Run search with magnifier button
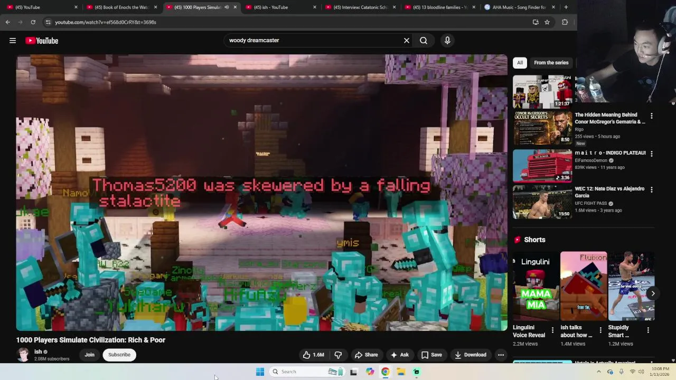 tap(424, 40)
